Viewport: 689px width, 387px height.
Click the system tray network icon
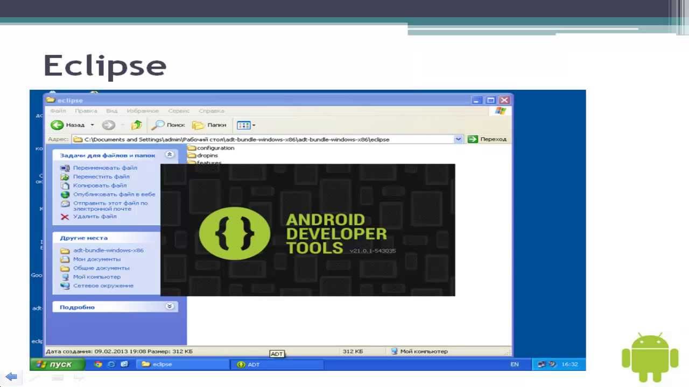542,364
